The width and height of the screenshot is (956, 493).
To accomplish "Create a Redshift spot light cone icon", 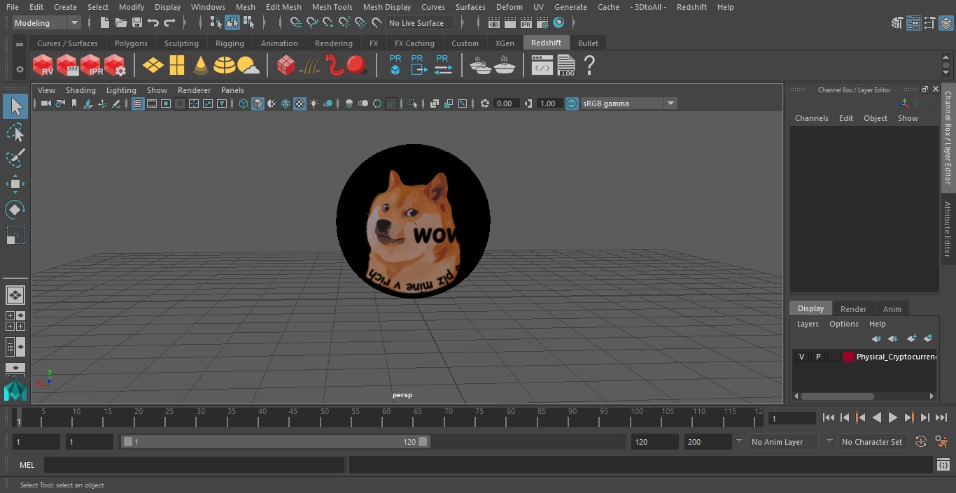I will click(x=201, y=66).
